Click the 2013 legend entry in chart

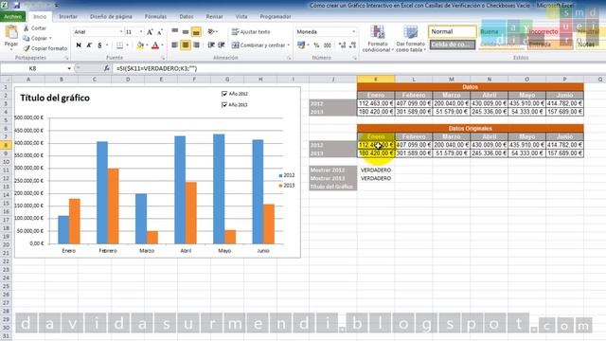pos(286,186)
